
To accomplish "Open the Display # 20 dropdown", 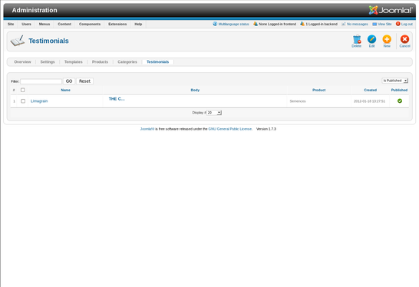I will [214, 113].
